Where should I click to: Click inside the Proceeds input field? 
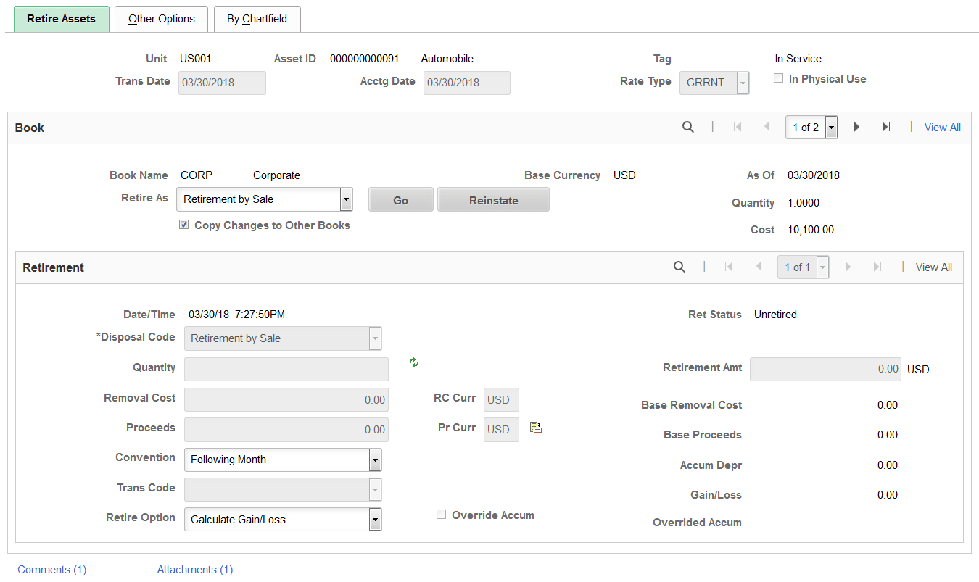(286, 429)
